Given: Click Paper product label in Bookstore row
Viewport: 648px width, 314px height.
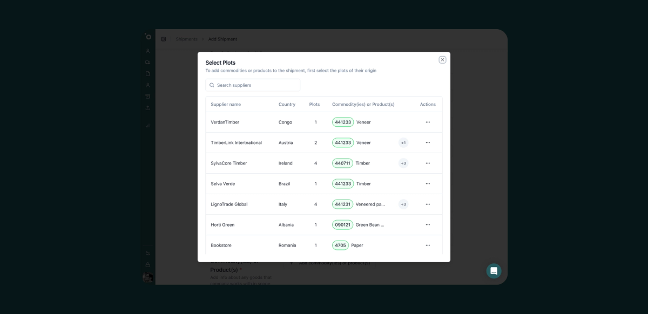Looking at the screenshot, I should click(357, 245).
